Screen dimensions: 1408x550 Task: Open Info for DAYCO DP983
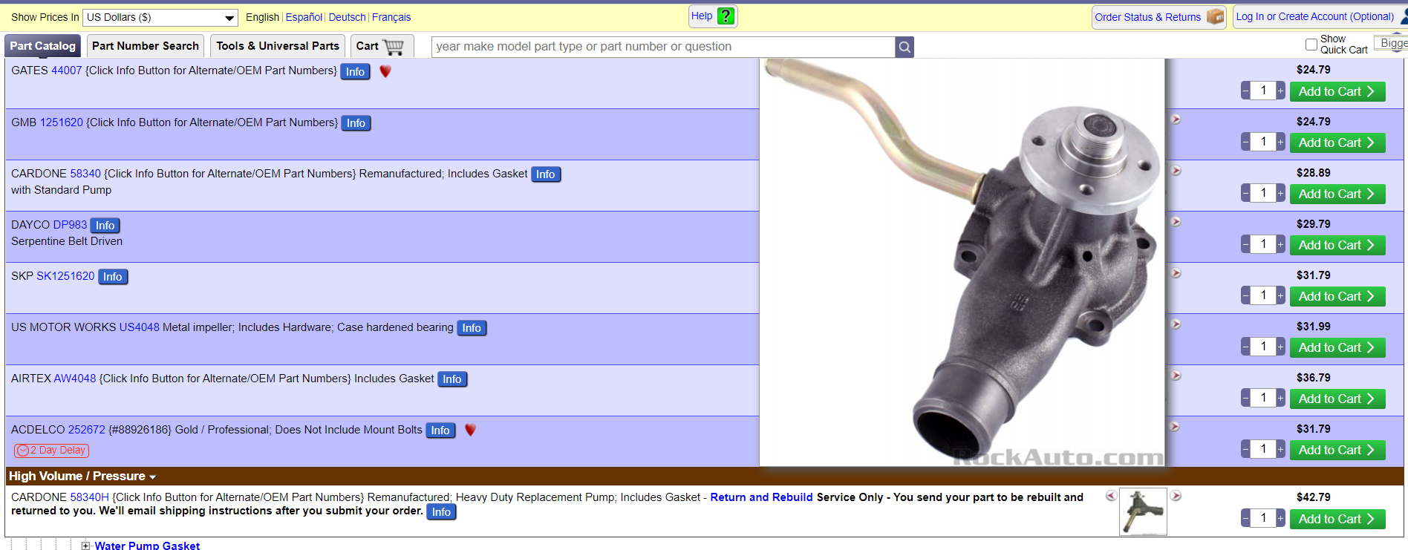tap(105, 226)
